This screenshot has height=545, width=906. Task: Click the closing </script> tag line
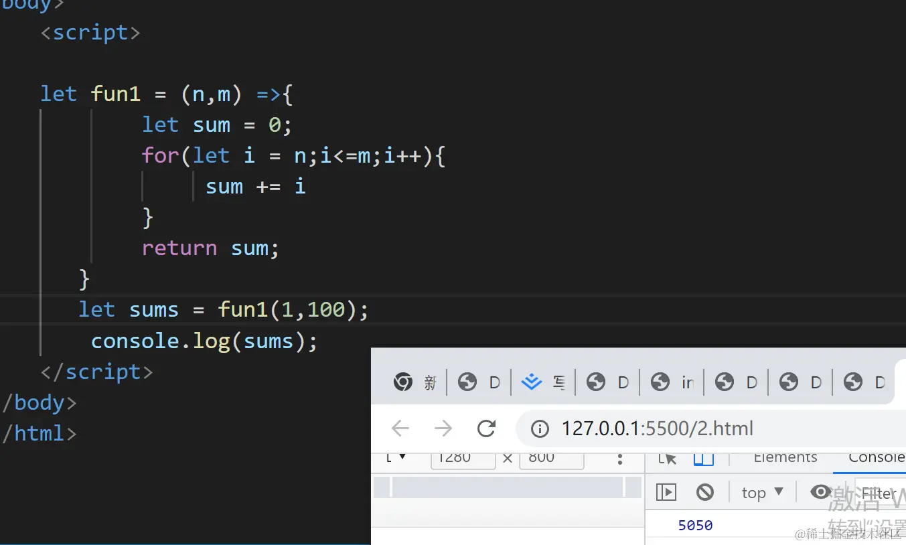point(96,372)
